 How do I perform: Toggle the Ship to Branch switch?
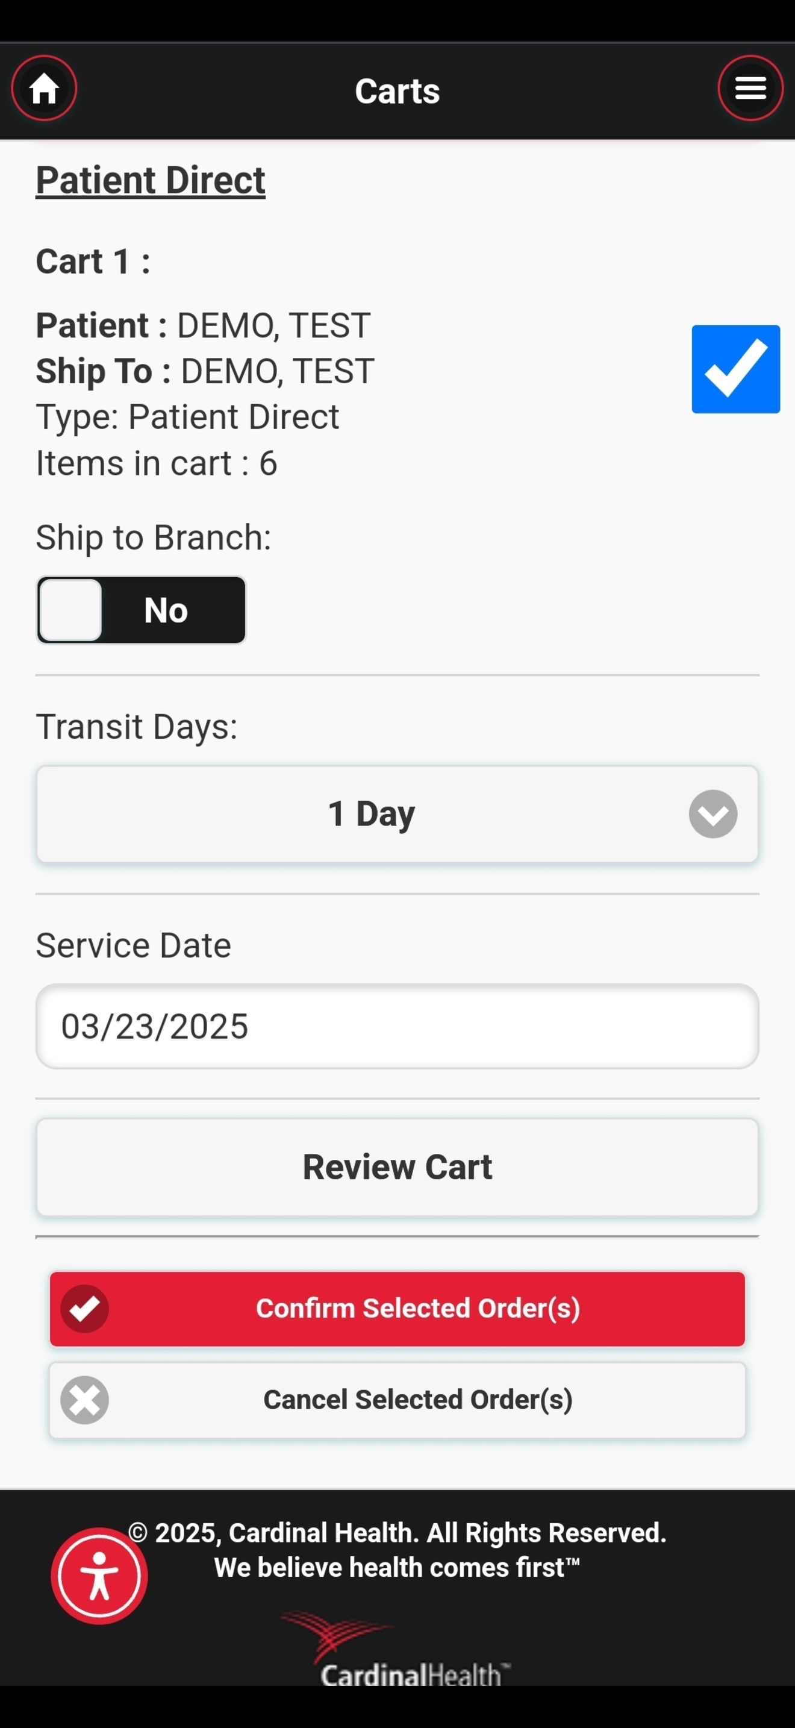pyautogui.click(x=142, y=610)
